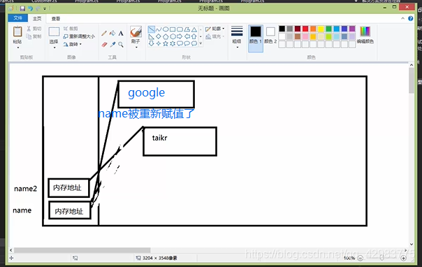The width and height of the screenshot is (422, 267).
Task: Click Undo in quick access toolbar
Action: (x=31, y=8)
